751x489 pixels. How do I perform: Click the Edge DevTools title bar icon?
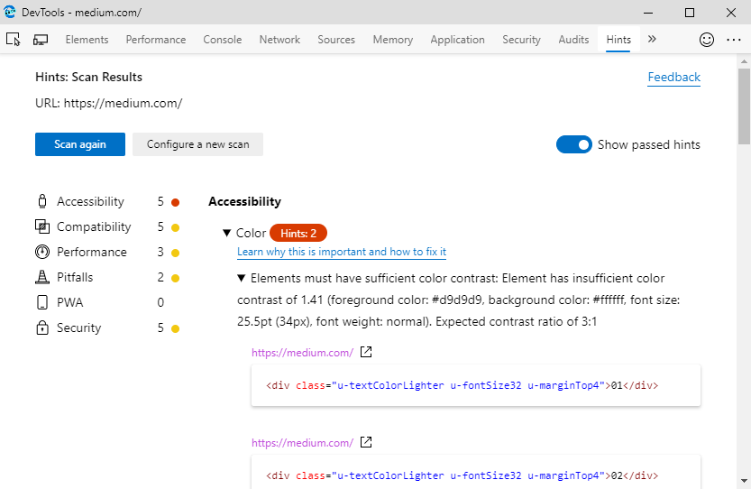(x=10, y=12)
